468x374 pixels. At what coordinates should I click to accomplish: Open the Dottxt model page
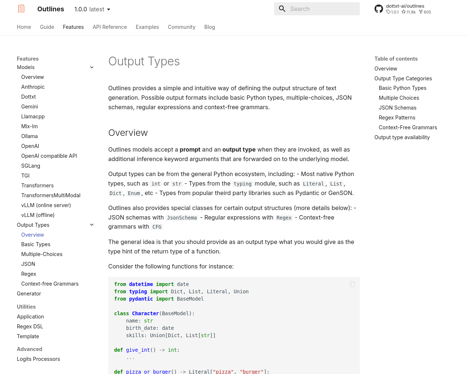pos(29,97)
